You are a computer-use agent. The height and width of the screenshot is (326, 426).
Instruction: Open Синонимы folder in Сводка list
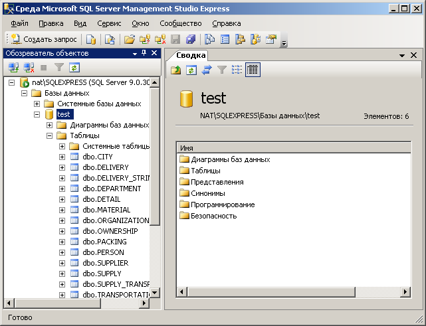(208, 193)
